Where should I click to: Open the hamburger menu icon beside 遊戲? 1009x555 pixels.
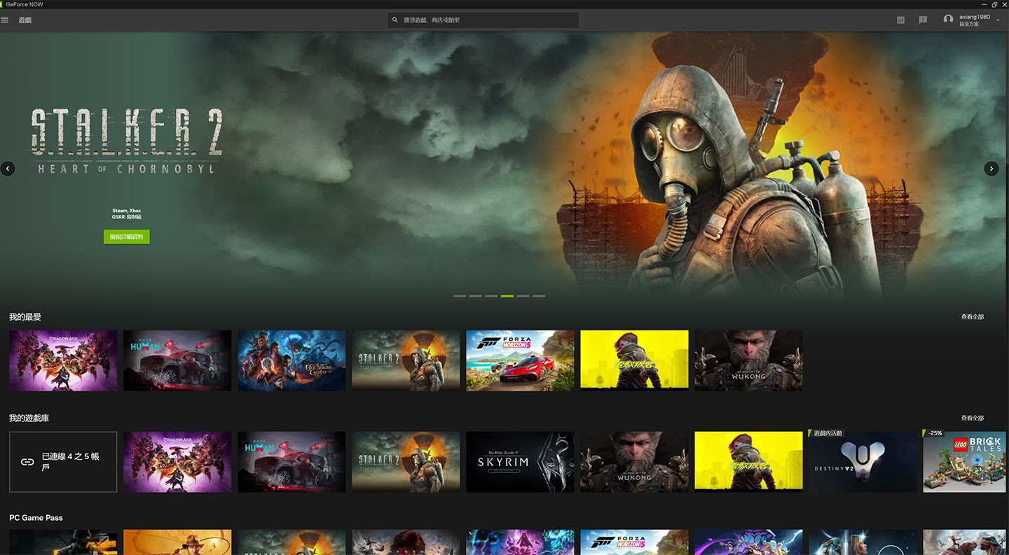pos(5,20)
